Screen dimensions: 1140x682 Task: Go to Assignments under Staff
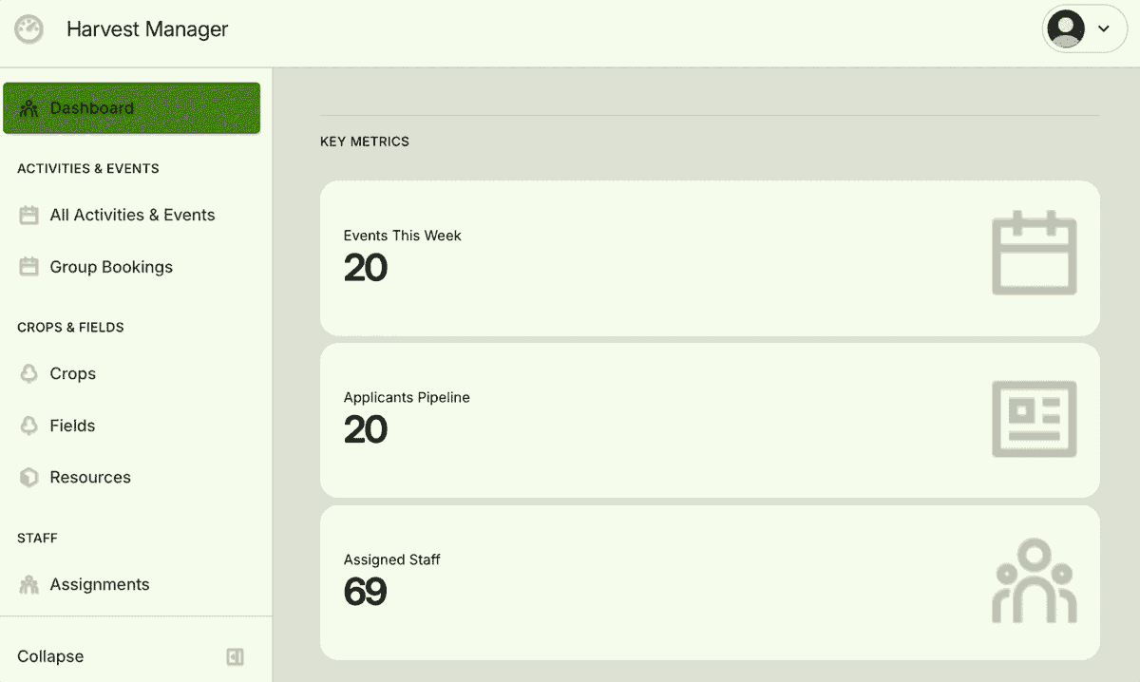[99, 584]
